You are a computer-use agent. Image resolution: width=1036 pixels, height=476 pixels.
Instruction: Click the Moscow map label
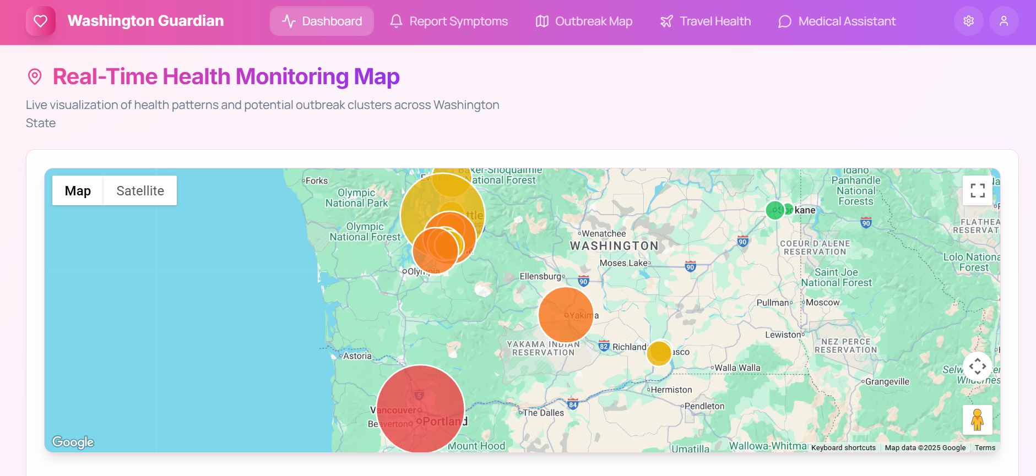[x=823, y=302]
